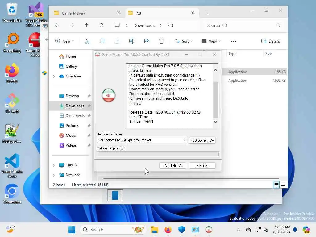Open Git Bash desktop shortcut
Screen dimensions: 316x237
(12, 103)
